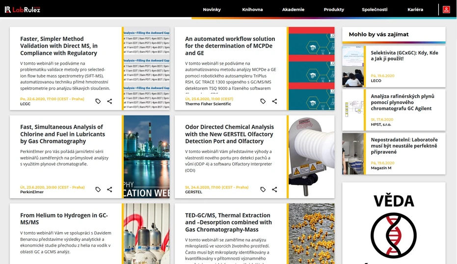Screen dimensions: 457x264
Task: Select Společnosti in the navigation bar
Action: (375, 9)
